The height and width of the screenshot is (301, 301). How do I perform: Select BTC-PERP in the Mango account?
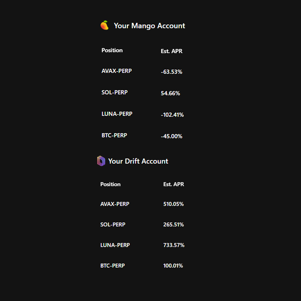click(114, 135)
